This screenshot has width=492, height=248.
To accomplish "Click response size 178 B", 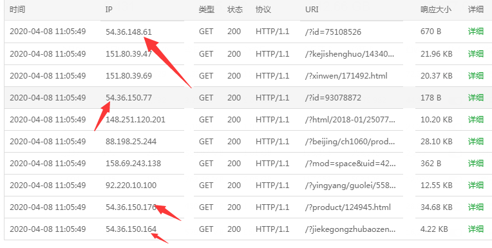I will (431, 98).
